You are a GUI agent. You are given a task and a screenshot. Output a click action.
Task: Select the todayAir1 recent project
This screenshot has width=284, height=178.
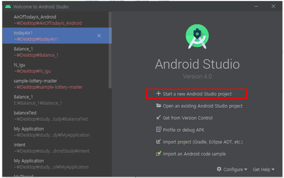point(55,36)
